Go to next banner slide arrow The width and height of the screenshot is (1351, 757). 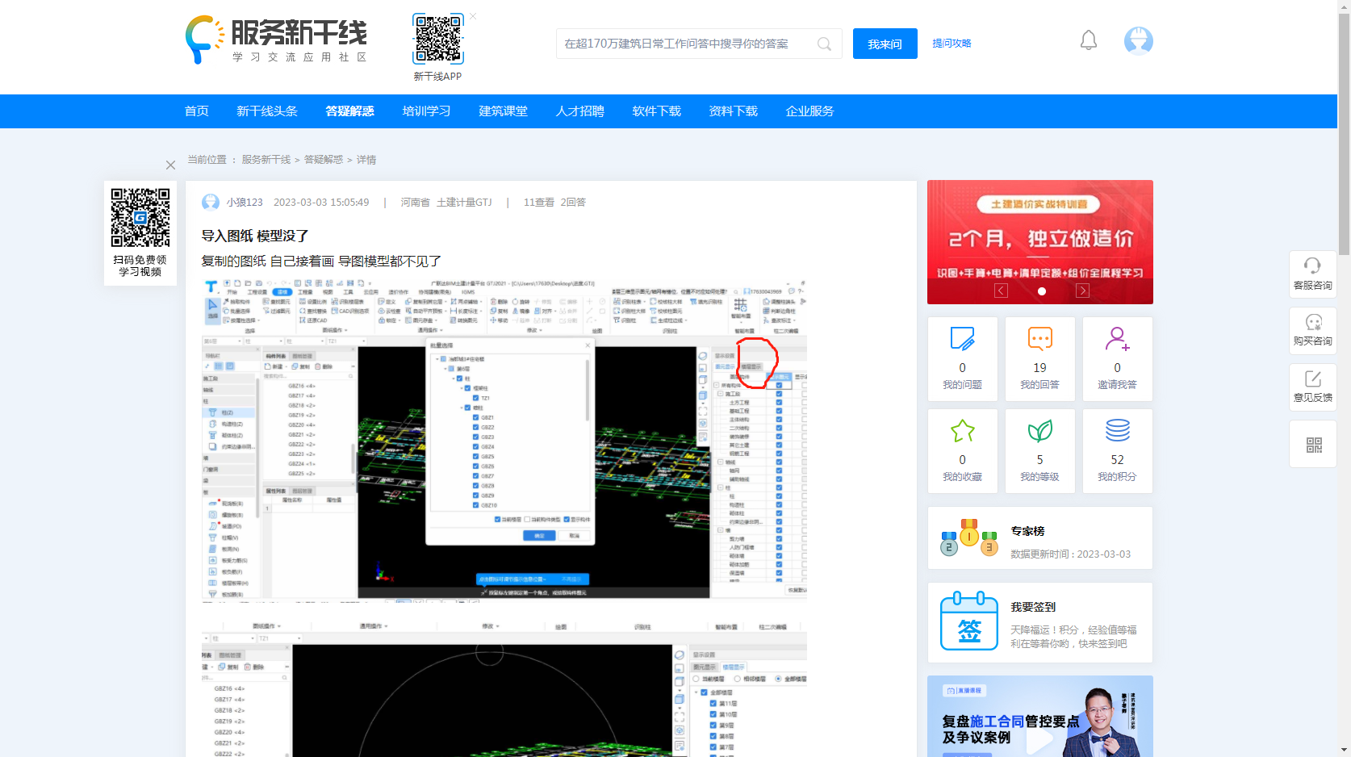point(1082,291)
